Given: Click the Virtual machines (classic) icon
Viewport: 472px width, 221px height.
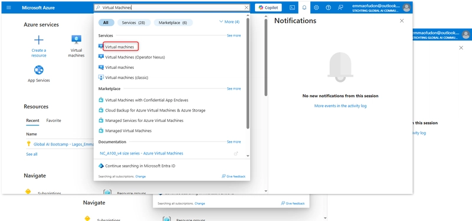Looking at the screenshot, I should pyautogui.click(x=101, y=77).
